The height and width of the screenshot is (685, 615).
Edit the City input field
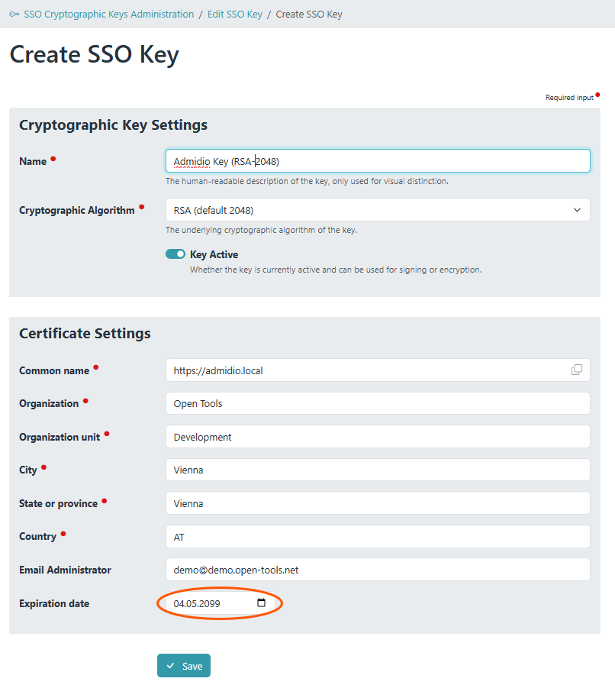click(378, 470)
